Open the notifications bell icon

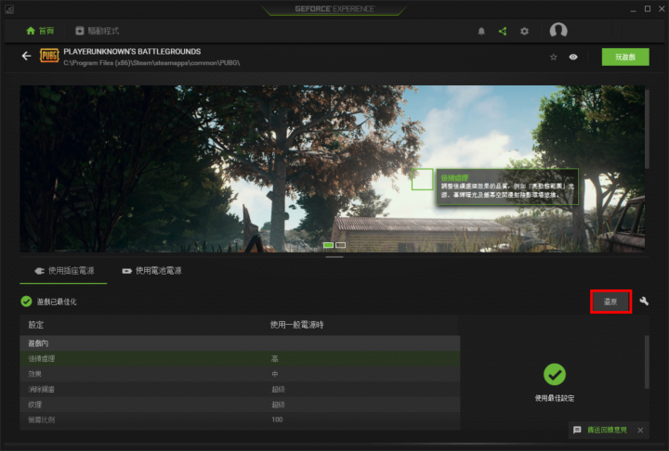pos(481,32)
